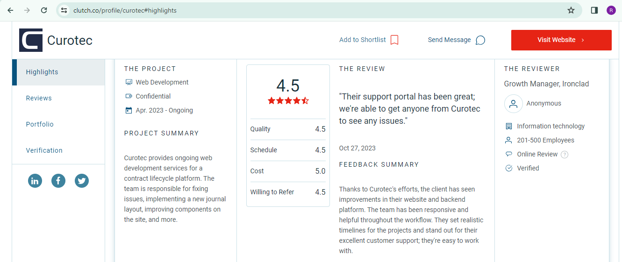The height and width of the screenshot is (262, 622).
Task: Click the Add to Shortlist link
Action: point(363,40)
